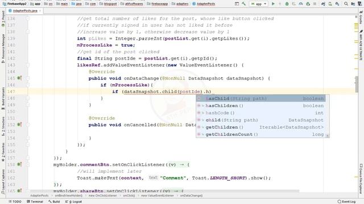364x204 pixels.
Task: Choose getChildrenCount() from the autocomplete list
Action: (x=261, y=134)
